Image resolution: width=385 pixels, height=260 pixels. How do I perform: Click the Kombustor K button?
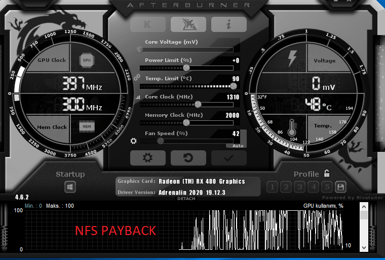148,24
